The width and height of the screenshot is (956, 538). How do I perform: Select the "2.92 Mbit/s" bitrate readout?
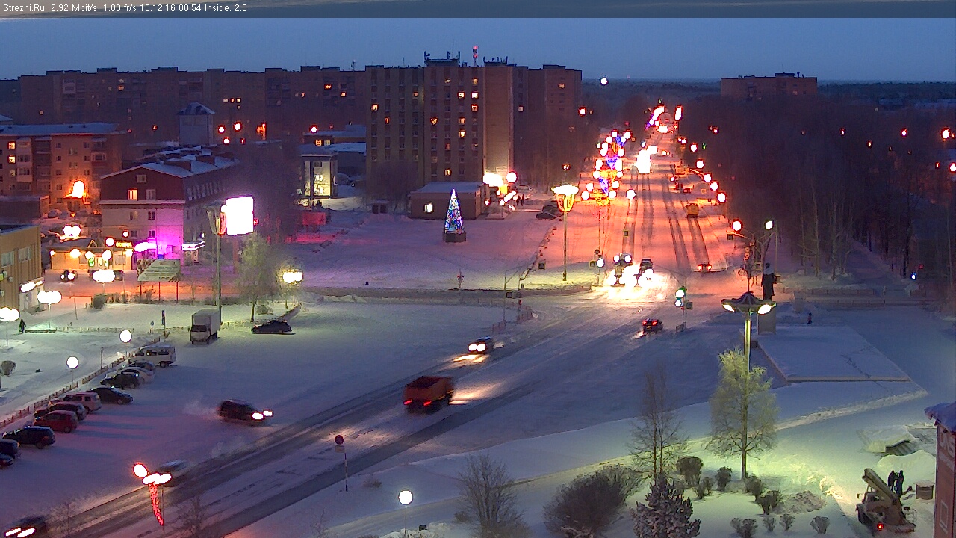[74, 8]
